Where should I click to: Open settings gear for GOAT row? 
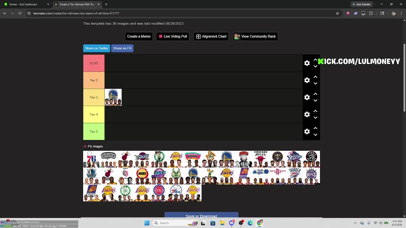(x=307, y=63)
